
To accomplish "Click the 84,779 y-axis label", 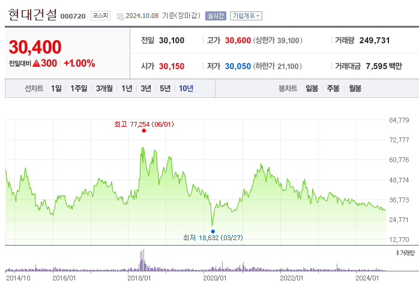I will (x=399, y=120).
